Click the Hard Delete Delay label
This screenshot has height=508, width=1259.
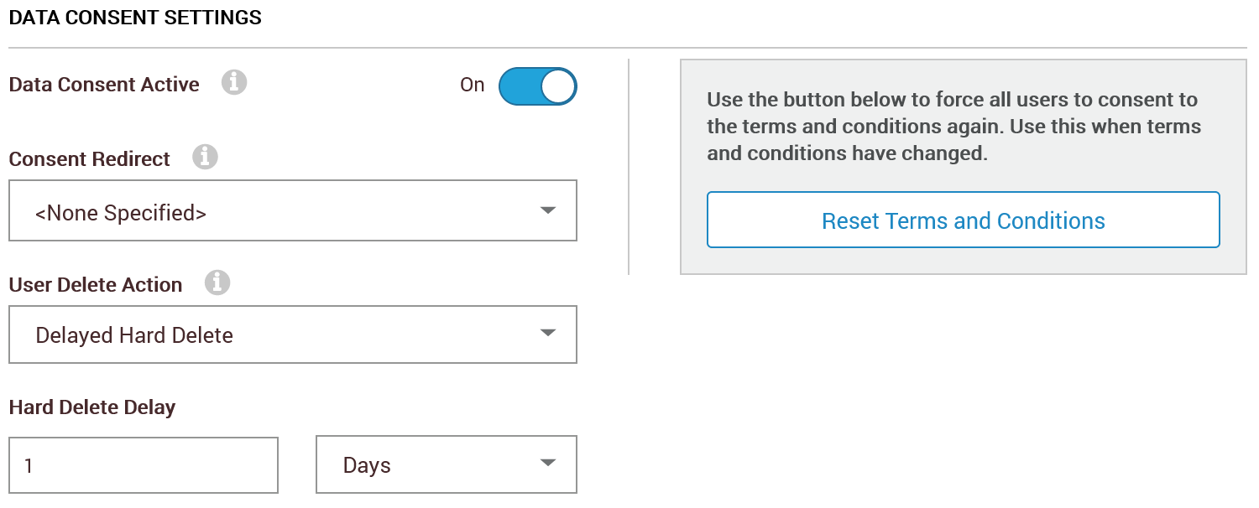point(92,407)
